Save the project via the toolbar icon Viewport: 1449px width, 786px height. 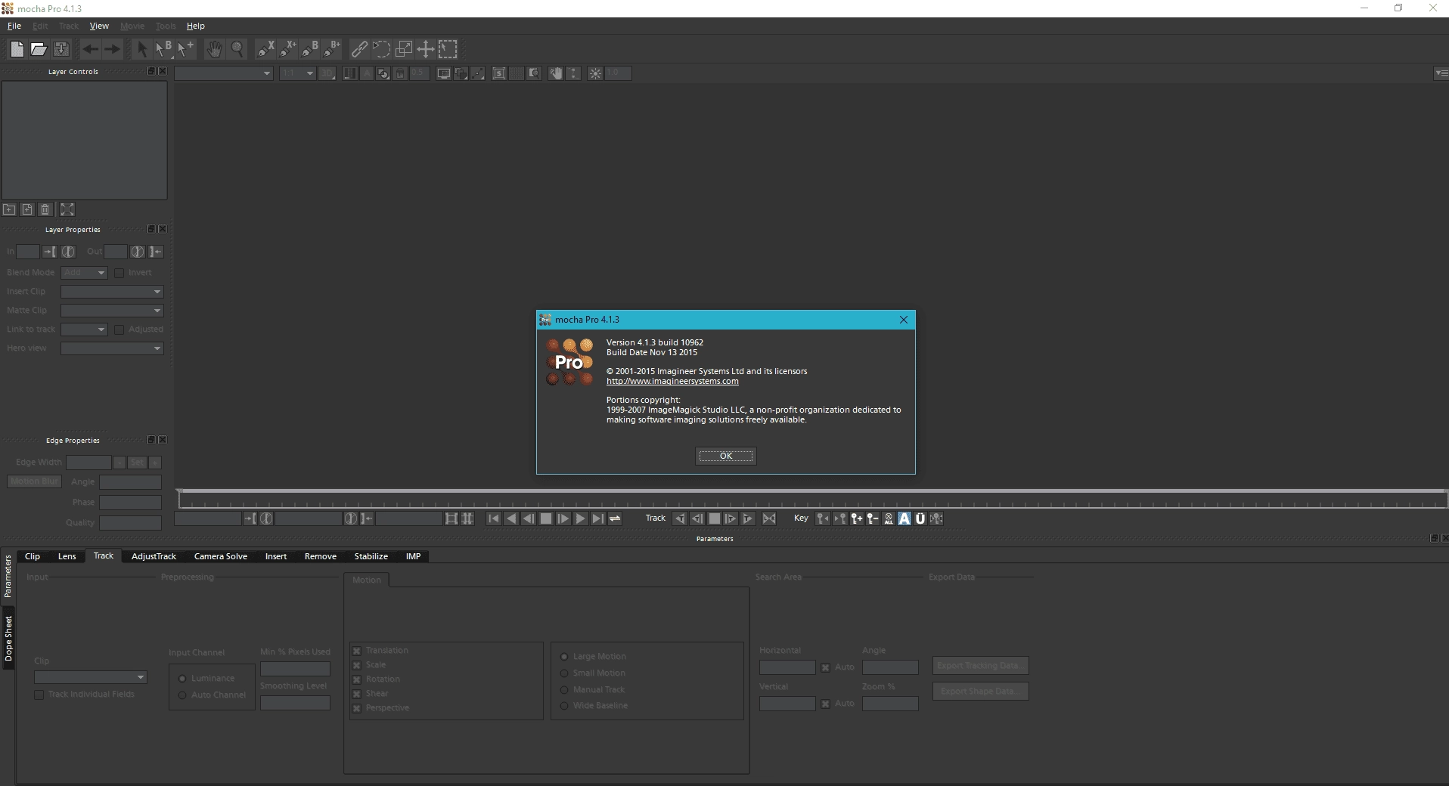coord(61,49)
